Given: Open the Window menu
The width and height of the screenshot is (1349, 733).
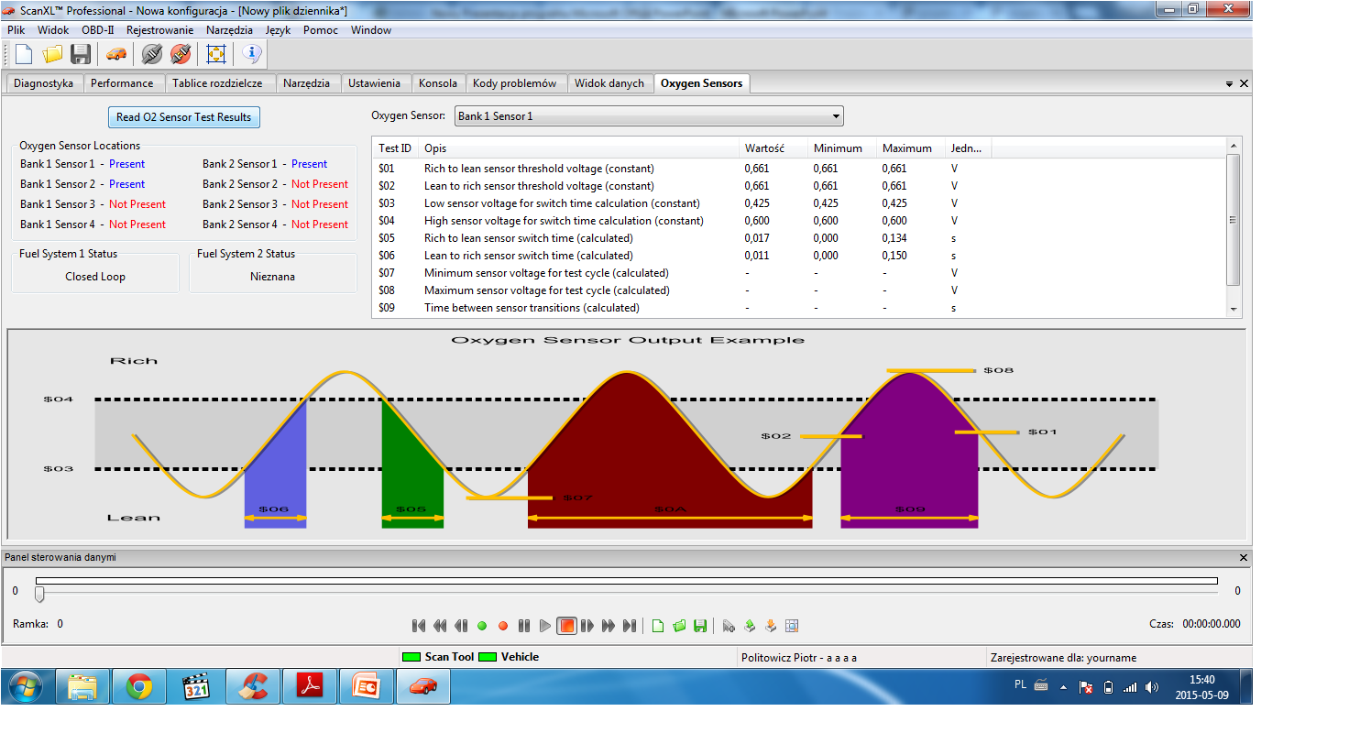Looking at the screenshot, I should coord(371,30).
